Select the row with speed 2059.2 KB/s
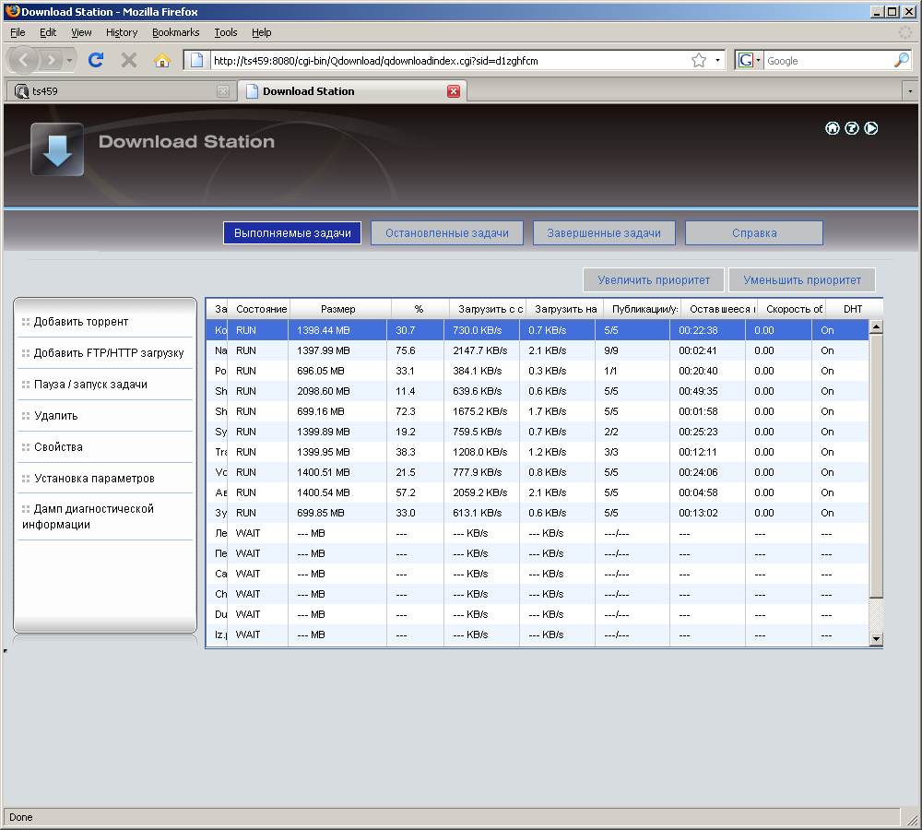This screenshot has height=830, width=922. (x=538, y=493)
